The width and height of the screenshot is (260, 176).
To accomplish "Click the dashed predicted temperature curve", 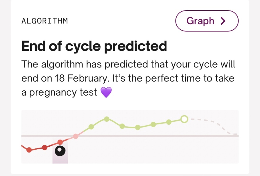I will (x=208, y=121).
